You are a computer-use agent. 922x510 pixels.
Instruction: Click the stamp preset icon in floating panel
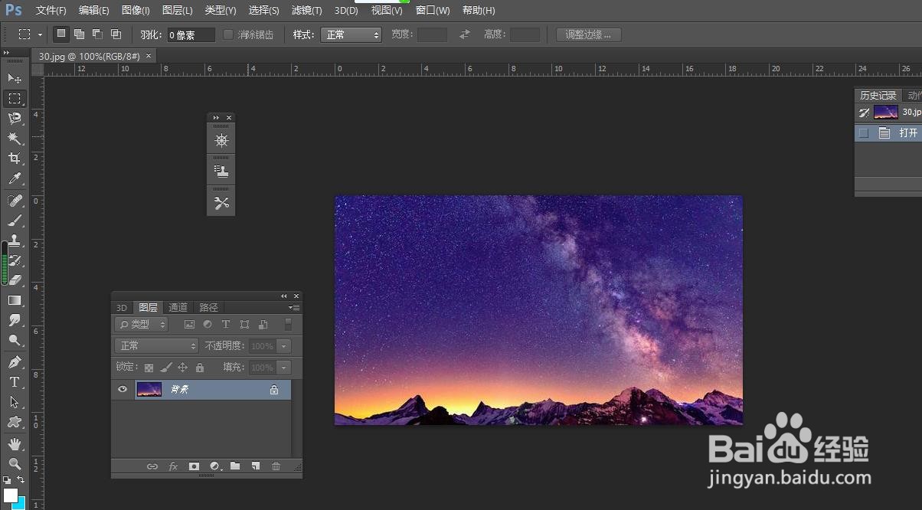(x=221, y=172)
